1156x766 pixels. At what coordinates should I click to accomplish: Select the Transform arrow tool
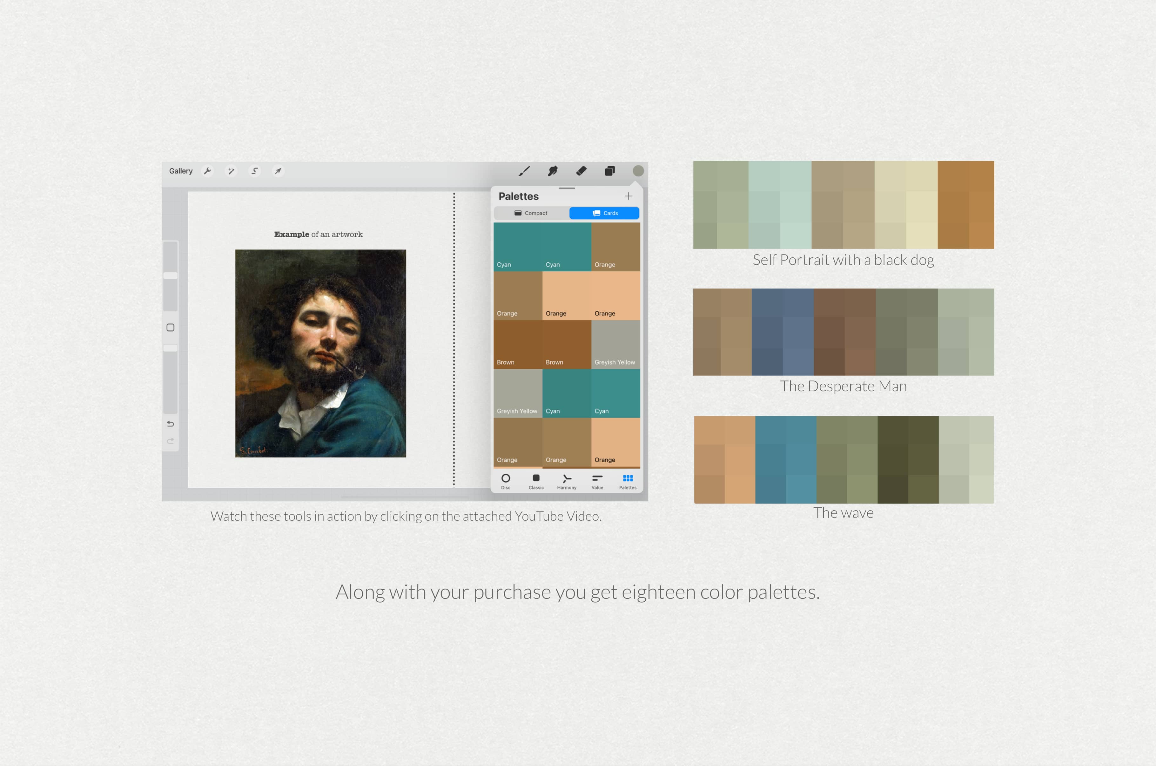[278, 171]
